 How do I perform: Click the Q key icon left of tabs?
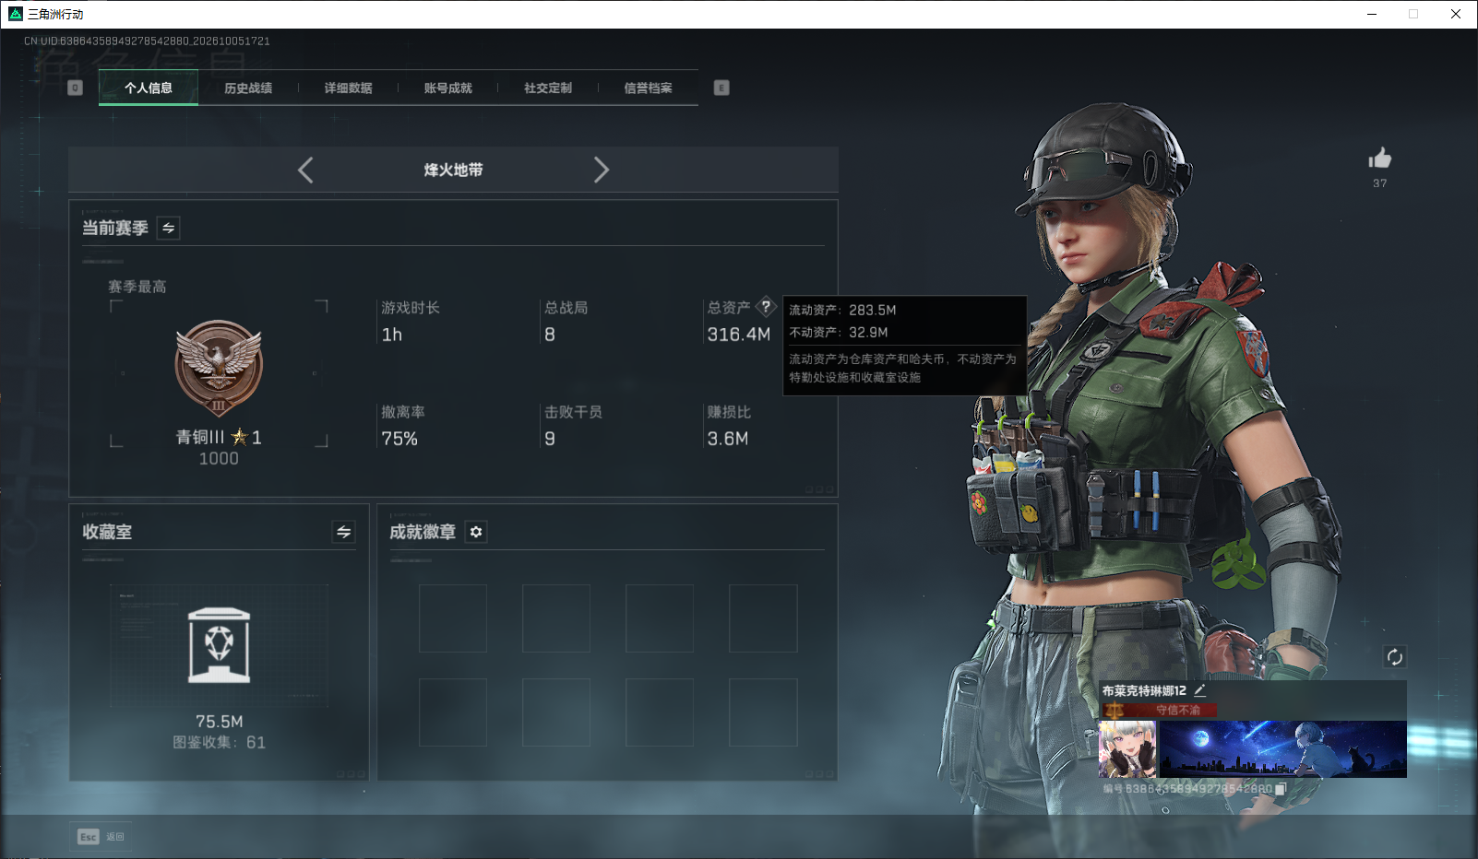[76, 88]
